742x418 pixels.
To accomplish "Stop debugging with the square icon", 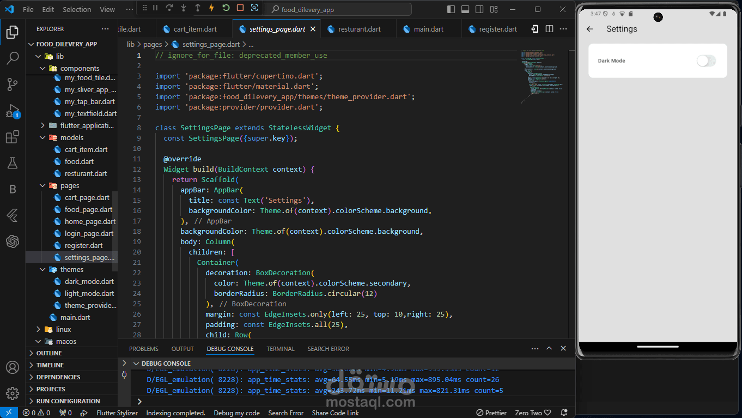I will (x=240, y=8).
